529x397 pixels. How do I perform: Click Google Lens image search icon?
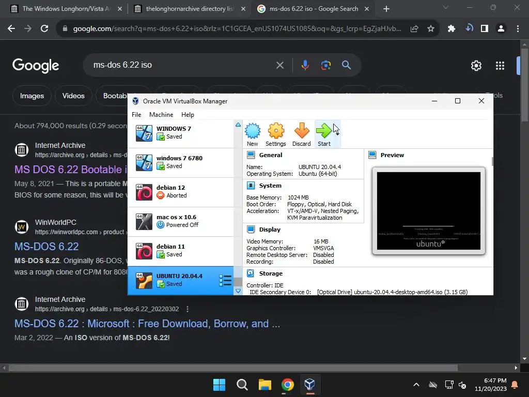[325, 65]
